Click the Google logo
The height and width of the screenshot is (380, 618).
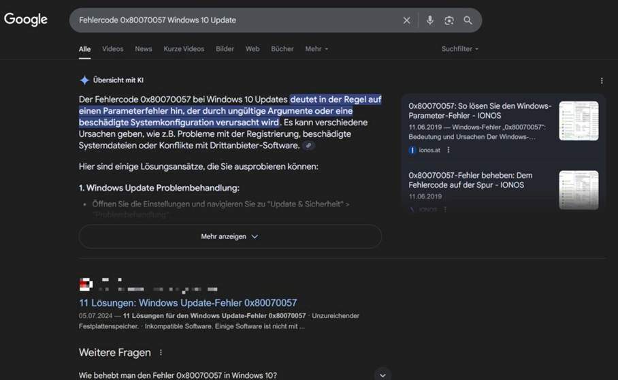pos(26,19)
